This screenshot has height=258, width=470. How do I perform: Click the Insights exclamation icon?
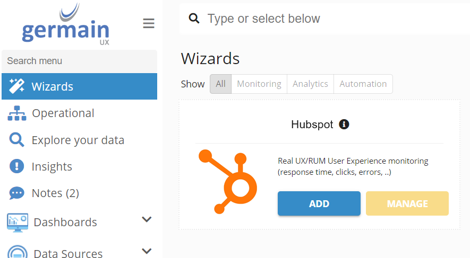(17, 166)
